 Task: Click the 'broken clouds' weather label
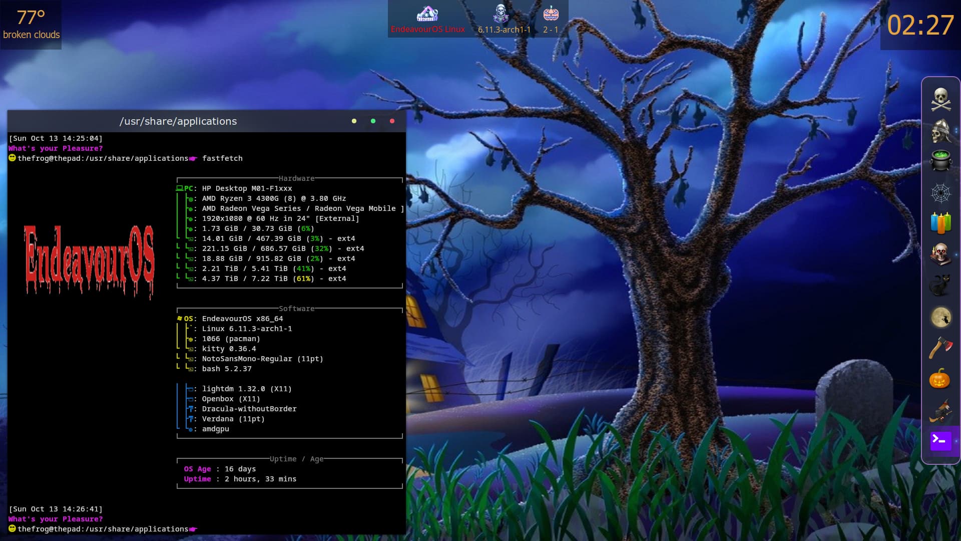31,35
